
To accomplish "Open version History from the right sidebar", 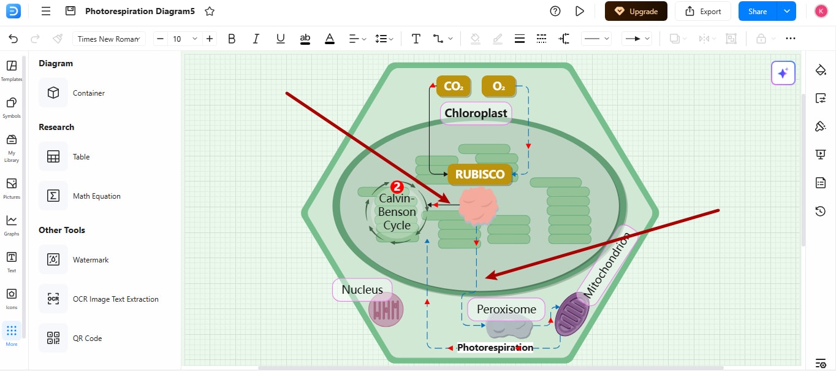I will tap(820, 211).
